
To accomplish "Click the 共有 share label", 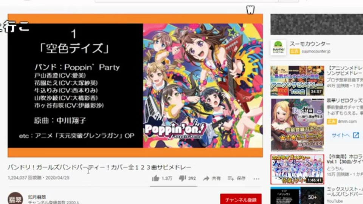I will pos(216,178).
